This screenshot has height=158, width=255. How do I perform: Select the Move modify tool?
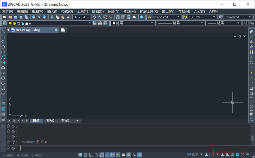pos(251,57)
